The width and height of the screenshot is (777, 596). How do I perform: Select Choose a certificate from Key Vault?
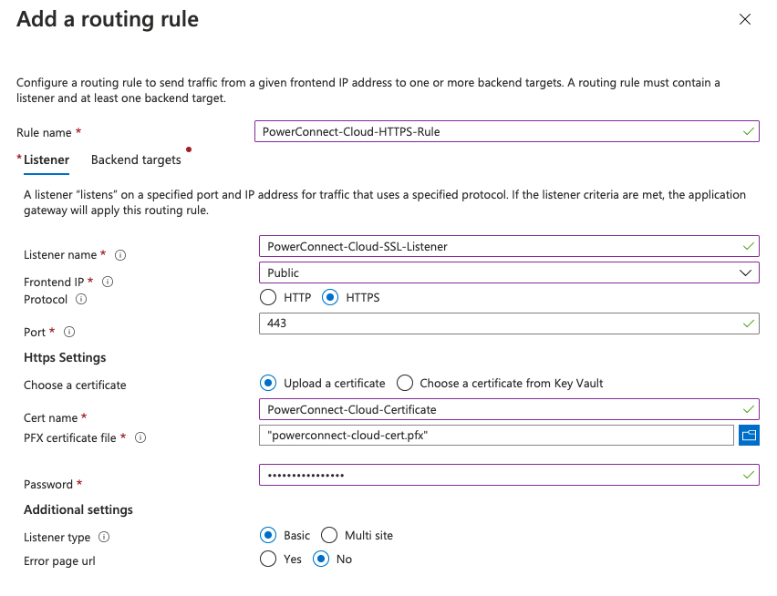click(x=404, y=383)
